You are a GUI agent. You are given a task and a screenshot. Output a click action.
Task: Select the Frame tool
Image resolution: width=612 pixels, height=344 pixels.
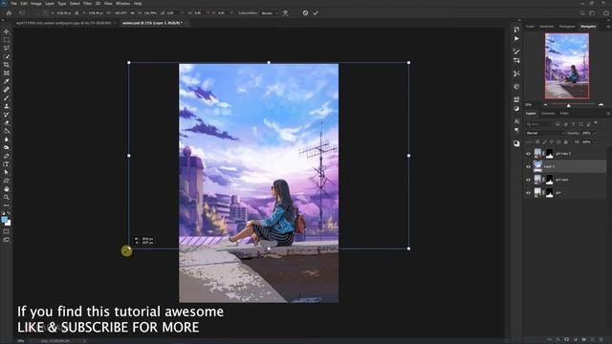click(7, 73)
